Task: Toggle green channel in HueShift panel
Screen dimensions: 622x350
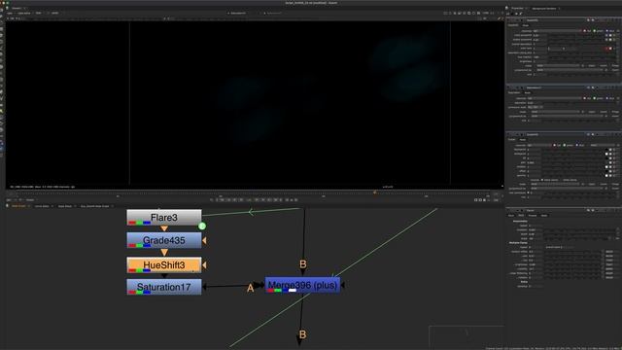Action: [x=594, y=31]
